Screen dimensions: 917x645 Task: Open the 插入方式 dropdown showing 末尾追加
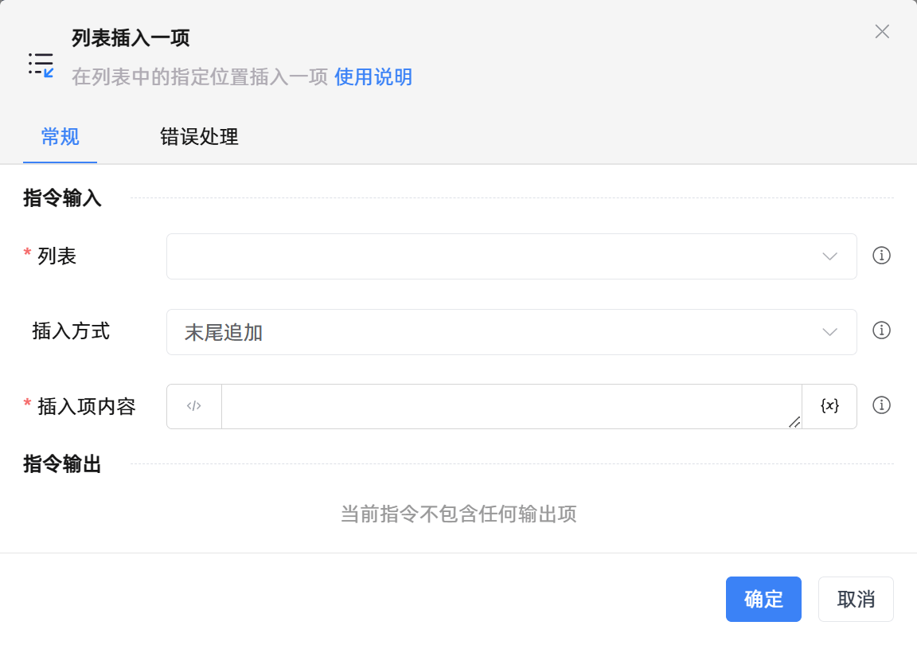tap(494, 332)
